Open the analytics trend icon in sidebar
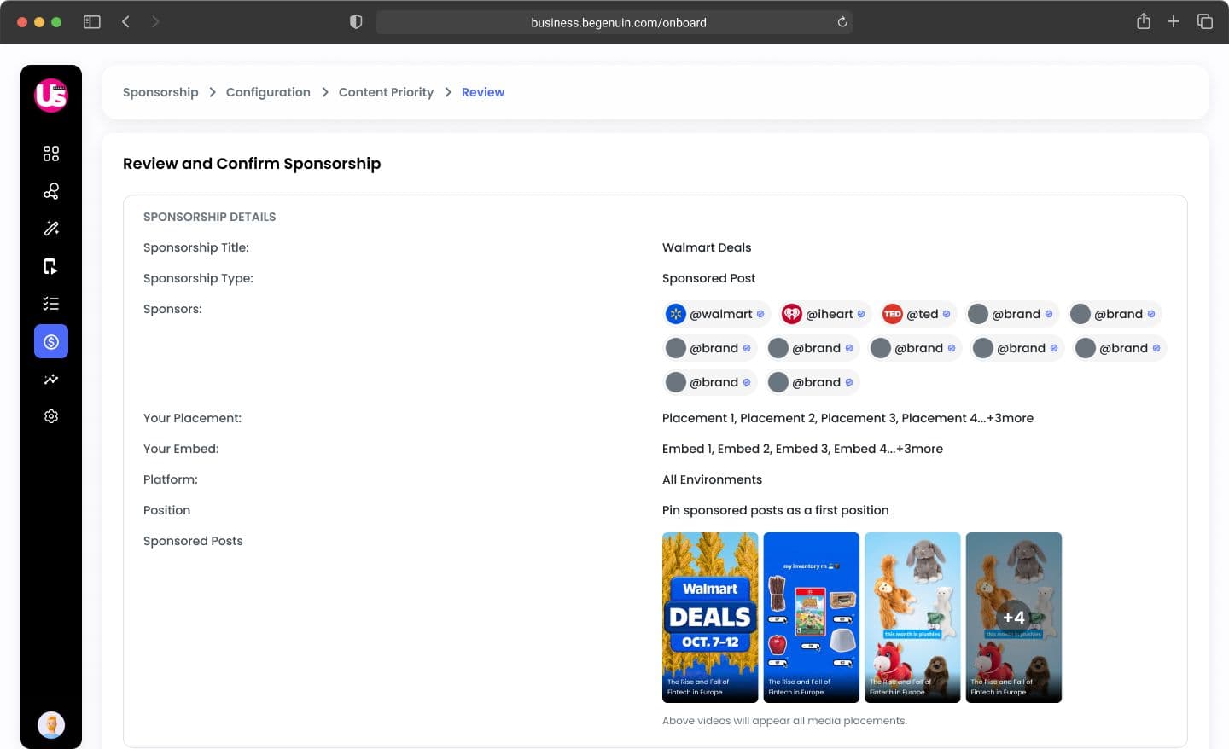Viewport: 1229px width, 749px height. click(x=51, y=379)
